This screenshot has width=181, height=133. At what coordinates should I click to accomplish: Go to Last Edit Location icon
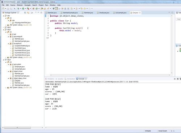[82, 8]
